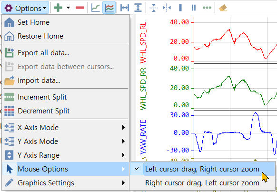Image resolution: width=277 pixels, height=192 pixels.
Task: Expand the Graphics Settings submenu
Action: click(x=66, y=182)
